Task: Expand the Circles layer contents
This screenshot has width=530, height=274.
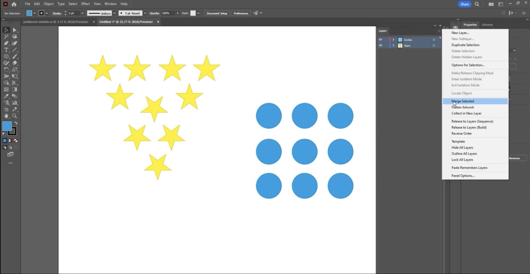Action: [393, 39]
